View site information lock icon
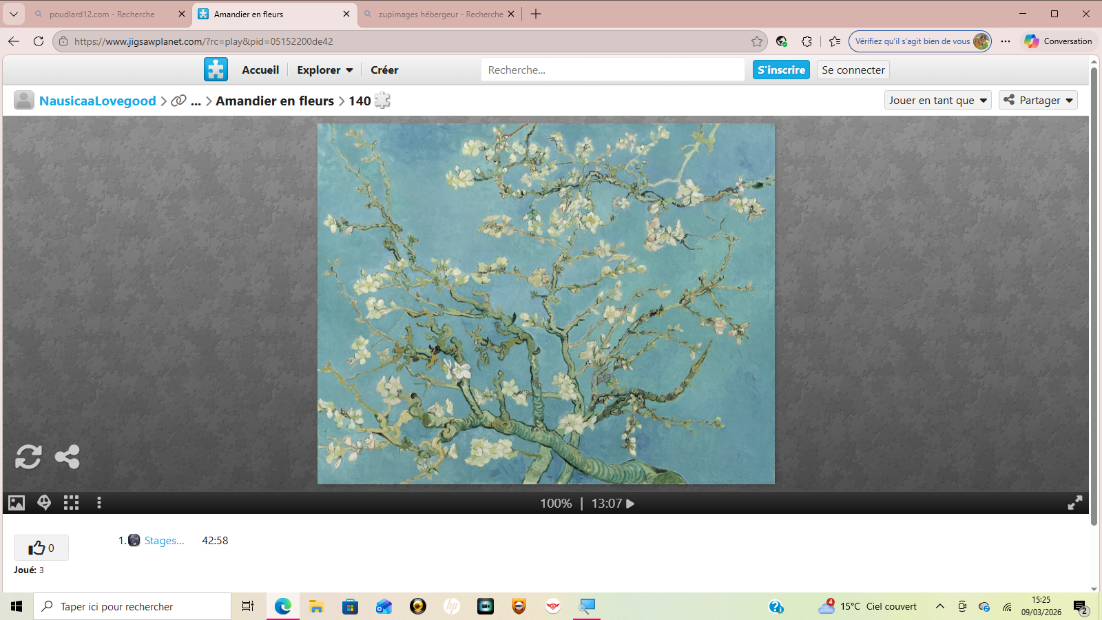 click(63, 41)
